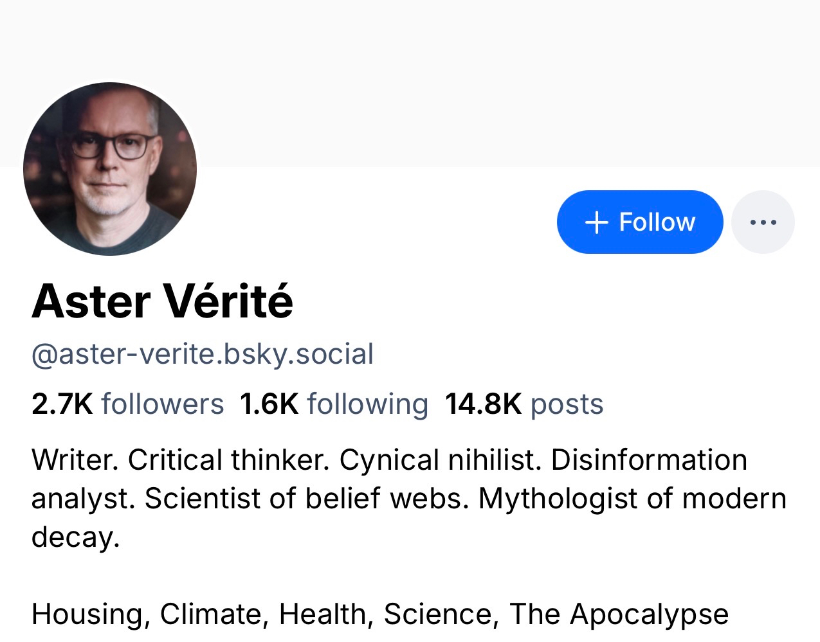Click the Mythologist of modern text
Screen dimensions: 820x642
coord(632,499)
